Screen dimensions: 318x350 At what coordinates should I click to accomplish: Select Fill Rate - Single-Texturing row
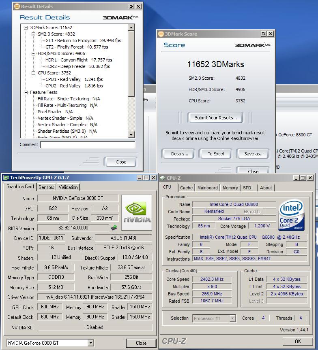69,99
